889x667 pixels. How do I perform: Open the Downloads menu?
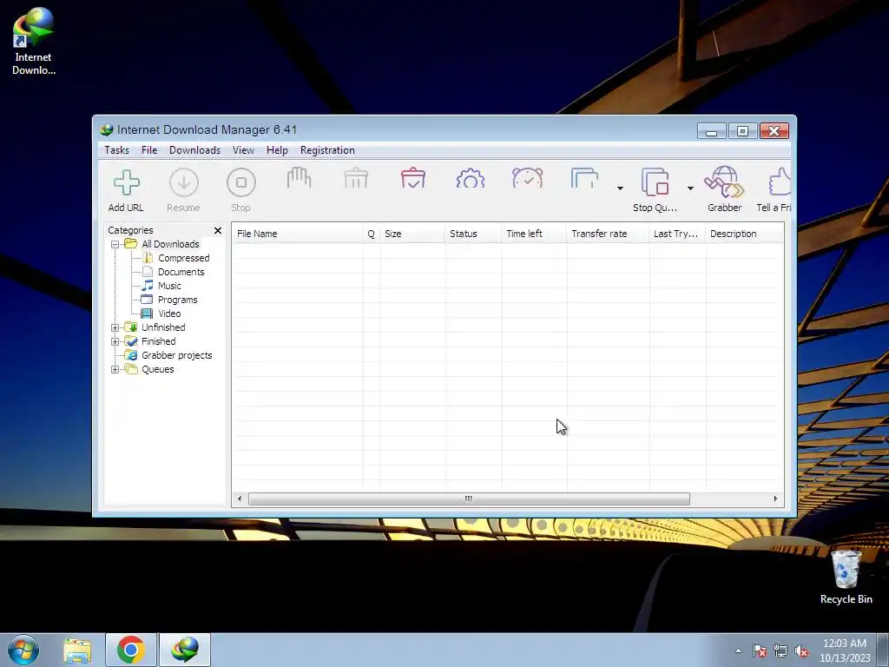point(194,150)
